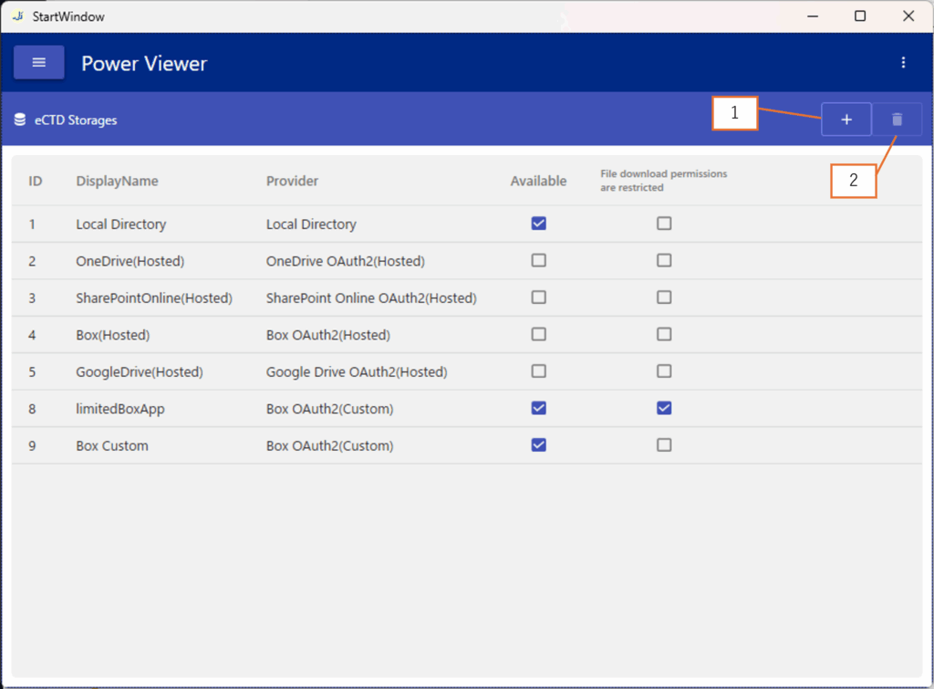Maximize the StartWindow window
The height and width of the screenshot is (689, 934).
tap(859, 16)
